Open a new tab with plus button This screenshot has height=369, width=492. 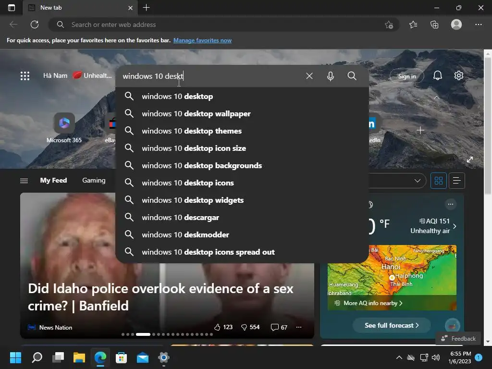coord(146,8)
